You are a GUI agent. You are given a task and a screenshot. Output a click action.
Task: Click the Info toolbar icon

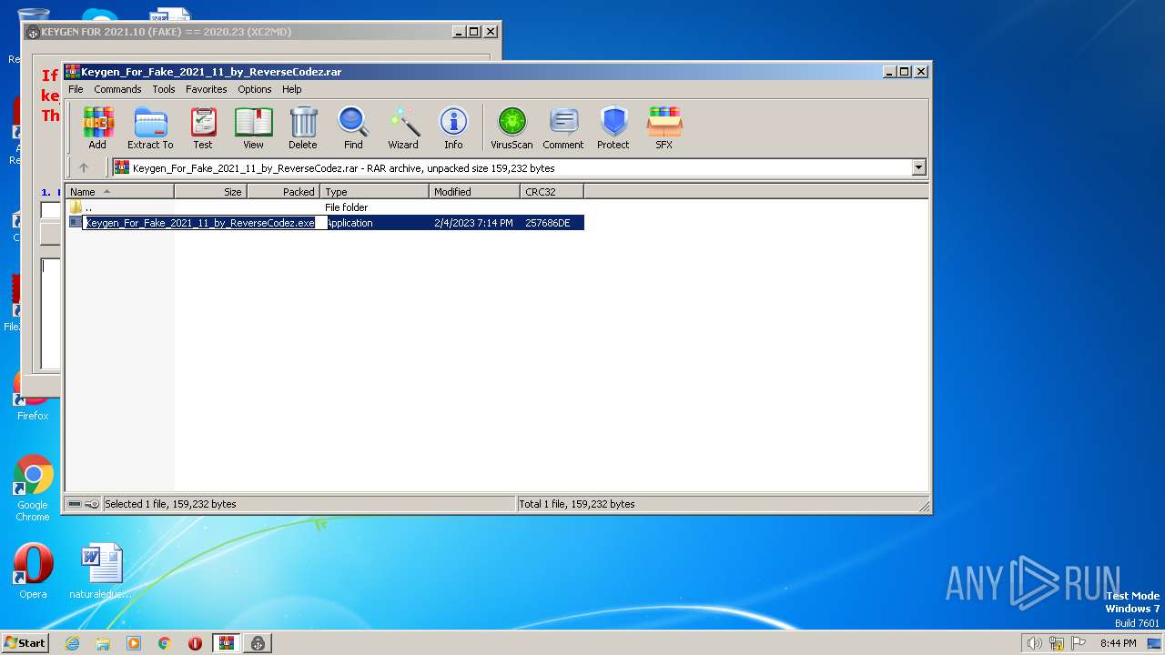[453, 127]
